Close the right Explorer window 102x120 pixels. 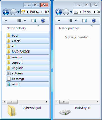click(95, 5)
